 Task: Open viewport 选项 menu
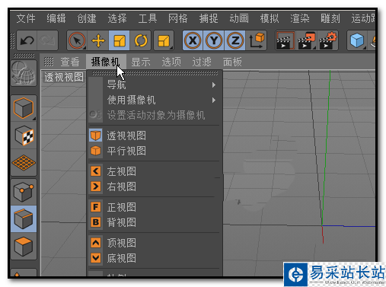[171, 62]
